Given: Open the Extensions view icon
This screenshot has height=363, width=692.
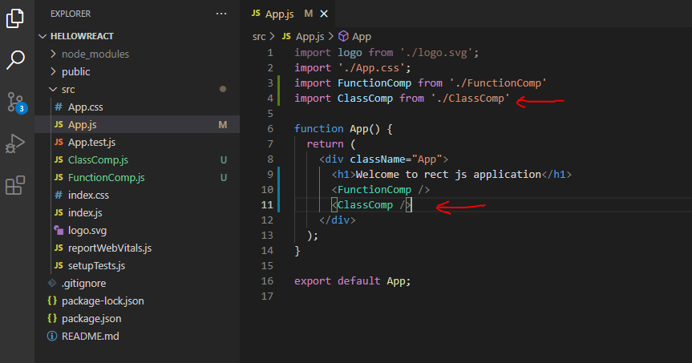Looking at the screenshot, I should coord(15,186).
